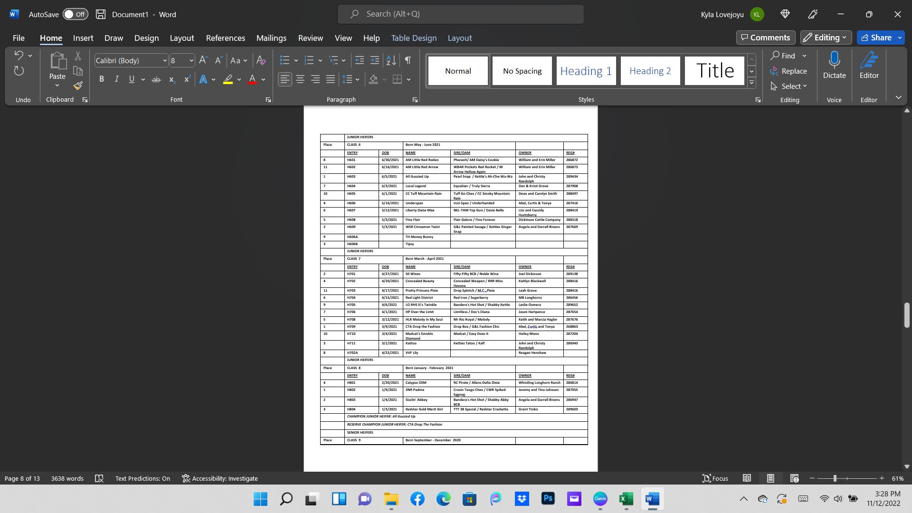
Task: Click the Sort icon in Paragraph group
Action: (x=391, y=60)
